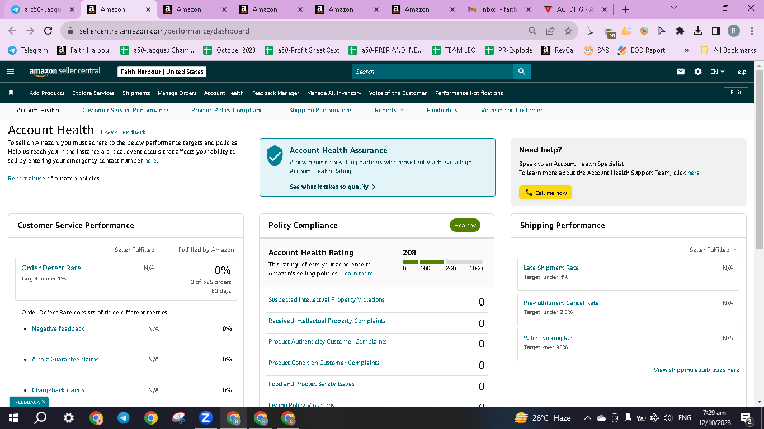Click the broom extension icon
764x429 pixels.
click(x=591, y=31)
